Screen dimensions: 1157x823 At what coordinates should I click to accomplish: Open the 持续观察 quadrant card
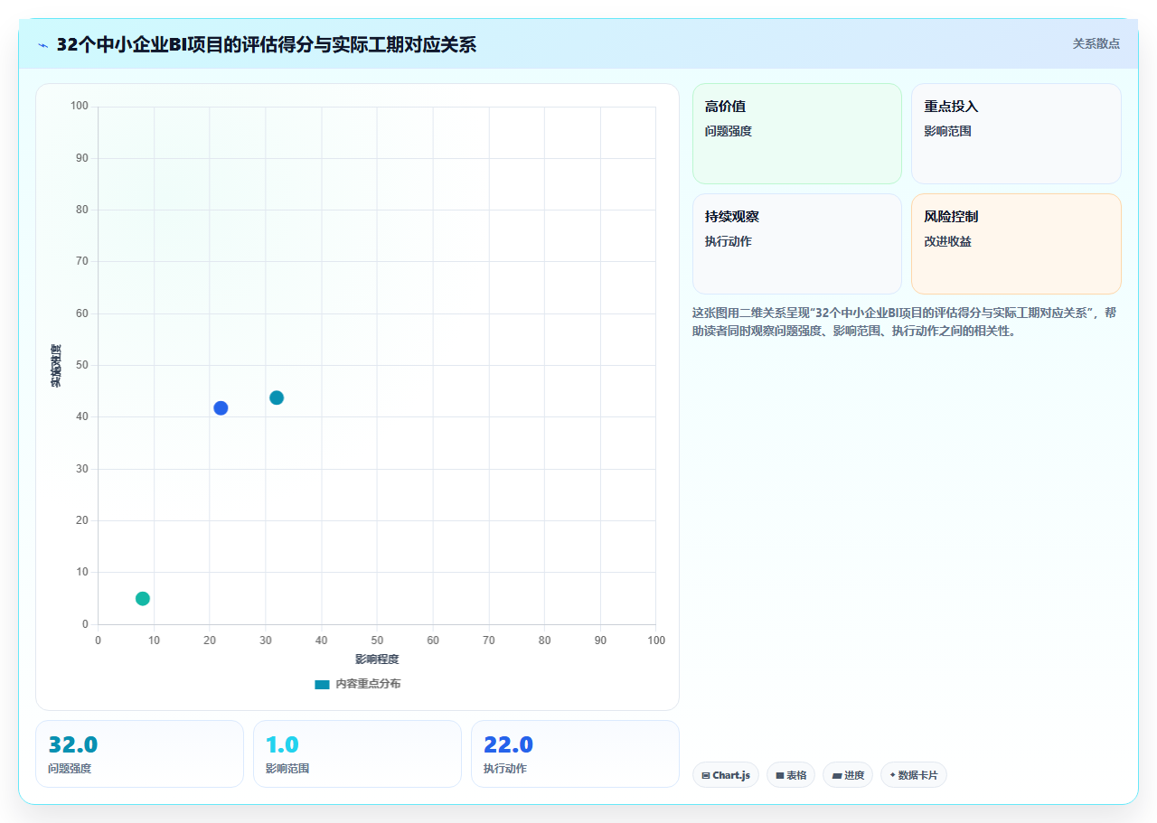click(797, 244)
